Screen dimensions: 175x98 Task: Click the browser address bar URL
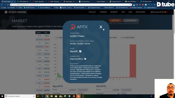26,5
